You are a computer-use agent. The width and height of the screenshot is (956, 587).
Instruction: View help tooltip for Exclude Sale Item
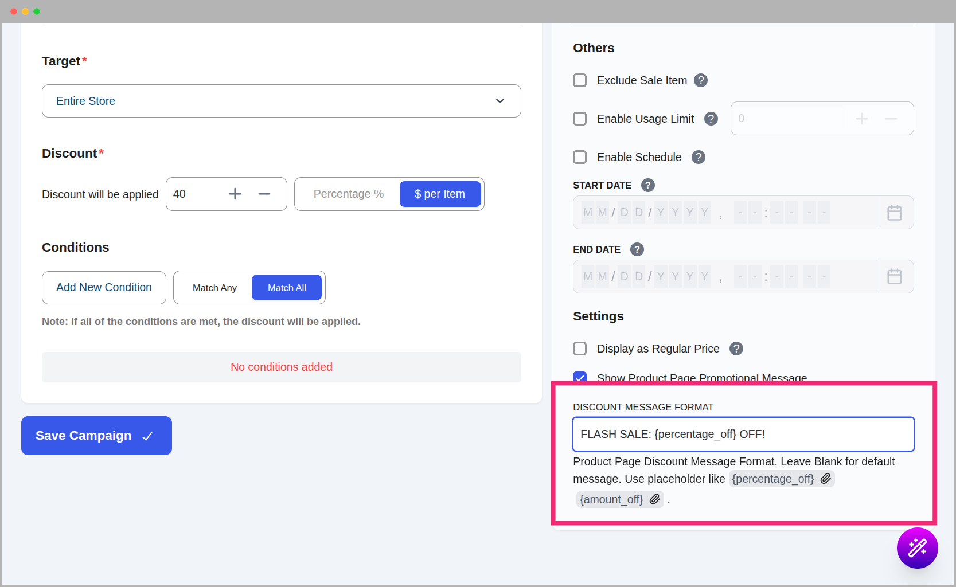701,80
